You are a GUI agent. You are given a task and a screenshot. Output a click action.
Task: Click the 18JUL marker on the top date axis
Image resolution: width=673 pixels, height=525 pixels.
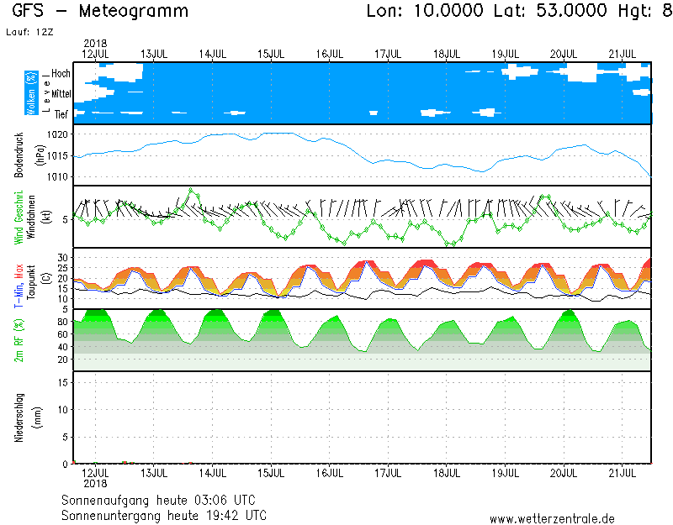click(x=446, y=54)
